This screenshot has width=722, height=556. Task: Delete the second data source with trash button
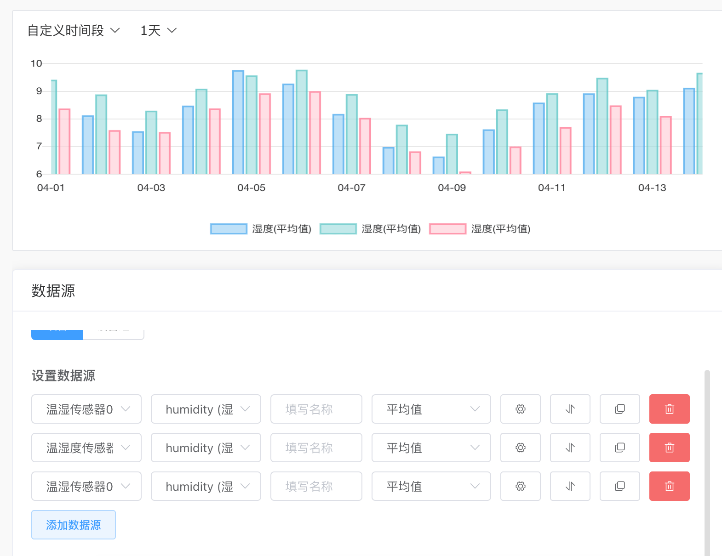pyautogui.click(x=669, y=448)
